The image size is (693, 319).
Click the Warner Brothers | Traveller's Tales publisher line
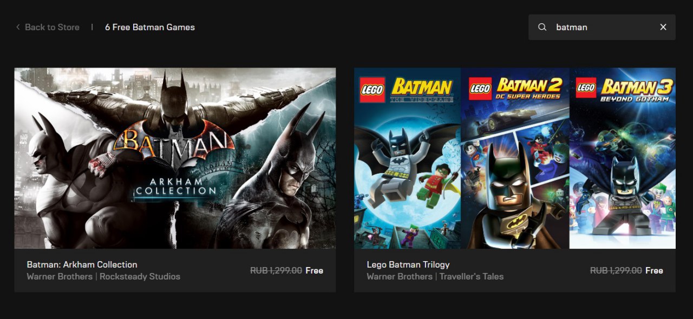pos(435,276)
